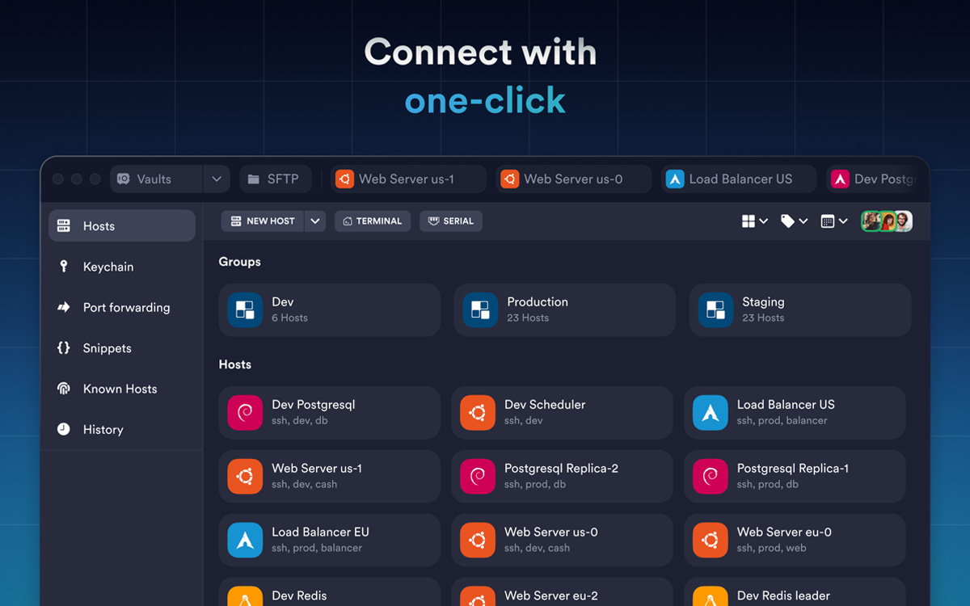
Task: Open the Keychain sidebar section
Action: point(121,267)
